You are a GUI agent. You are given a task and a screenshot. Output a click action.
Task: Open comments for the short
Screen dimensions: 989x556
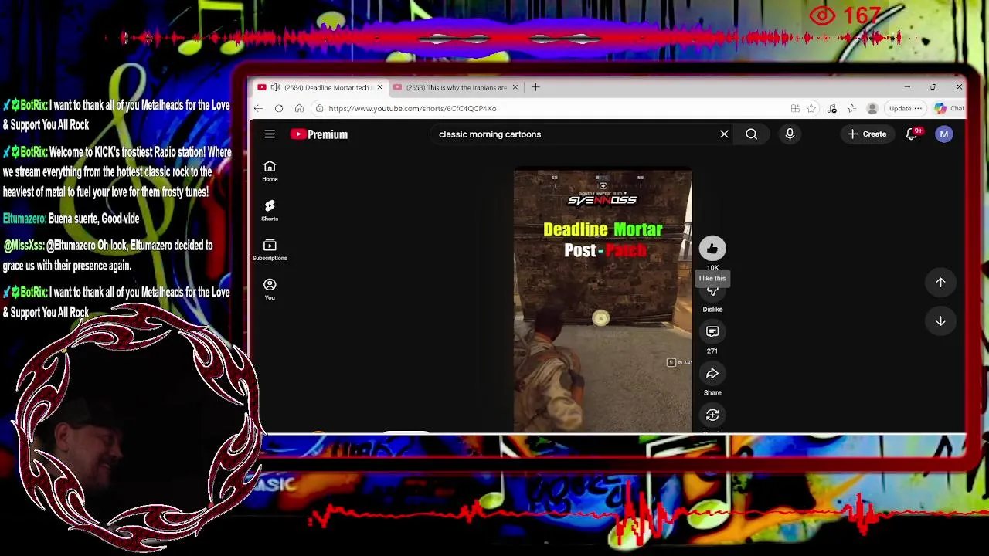(712, 332)
